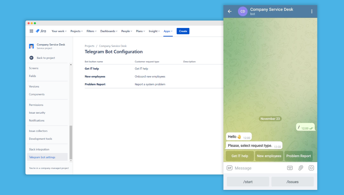
Task: Click the Company Service Desk project avatar icon
Action: 31,46
